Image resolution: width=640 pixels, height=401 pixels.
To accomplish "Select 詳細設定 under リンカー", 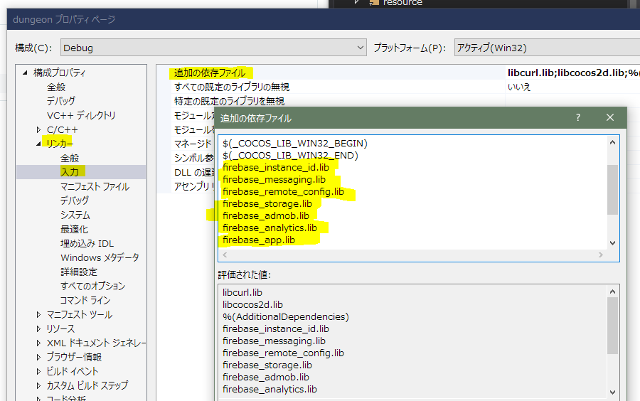I will pos(79,272).
